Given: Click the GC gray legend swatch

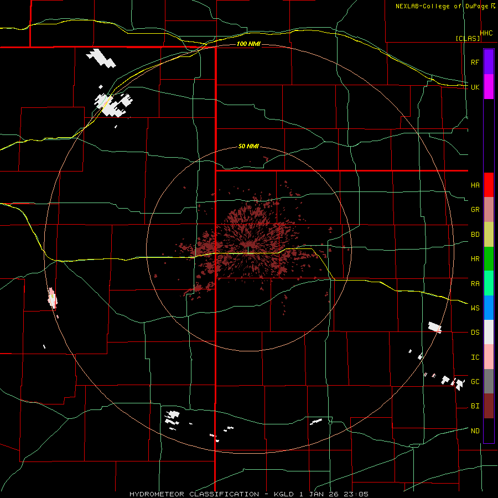Looking at the screenshot, I should point(489,381).
